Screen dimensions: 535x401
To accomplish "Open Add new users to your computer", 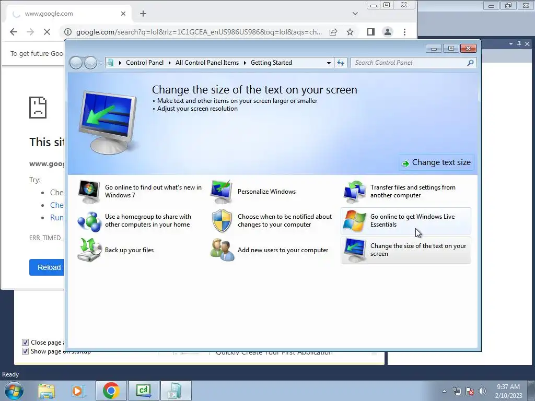I will tap(273, 250).
